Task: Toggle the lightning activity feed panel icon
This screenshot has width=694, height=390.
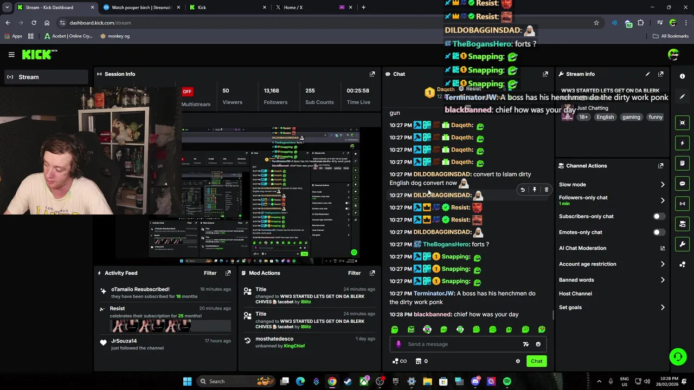Action: (682, 143)
